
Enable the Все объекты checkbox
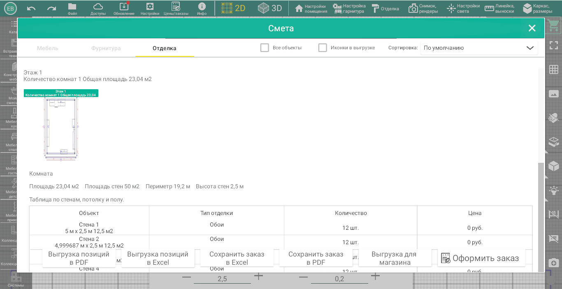tap(265, 48)
